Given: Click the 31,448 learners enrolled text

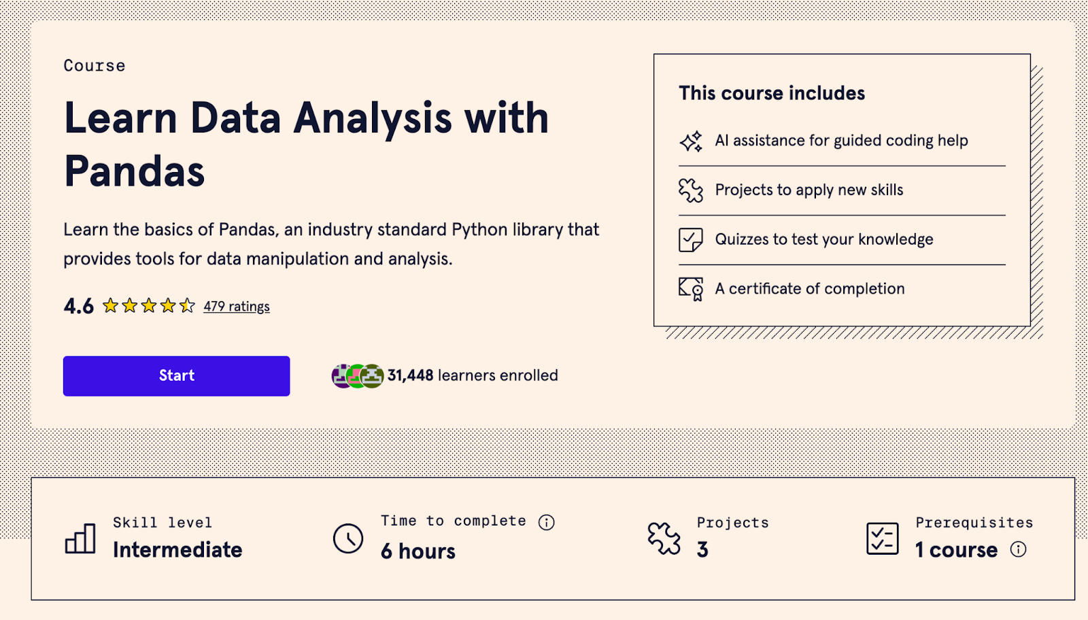Looking at the screenshot, I should (473, 375).
